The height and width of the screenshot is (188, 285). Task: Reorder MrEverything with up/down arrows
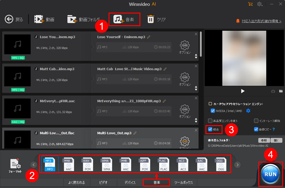click(x=196, y=120)
